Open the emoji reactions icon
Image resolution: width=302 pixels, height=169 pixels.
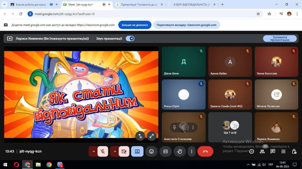[x=151, y=151]
